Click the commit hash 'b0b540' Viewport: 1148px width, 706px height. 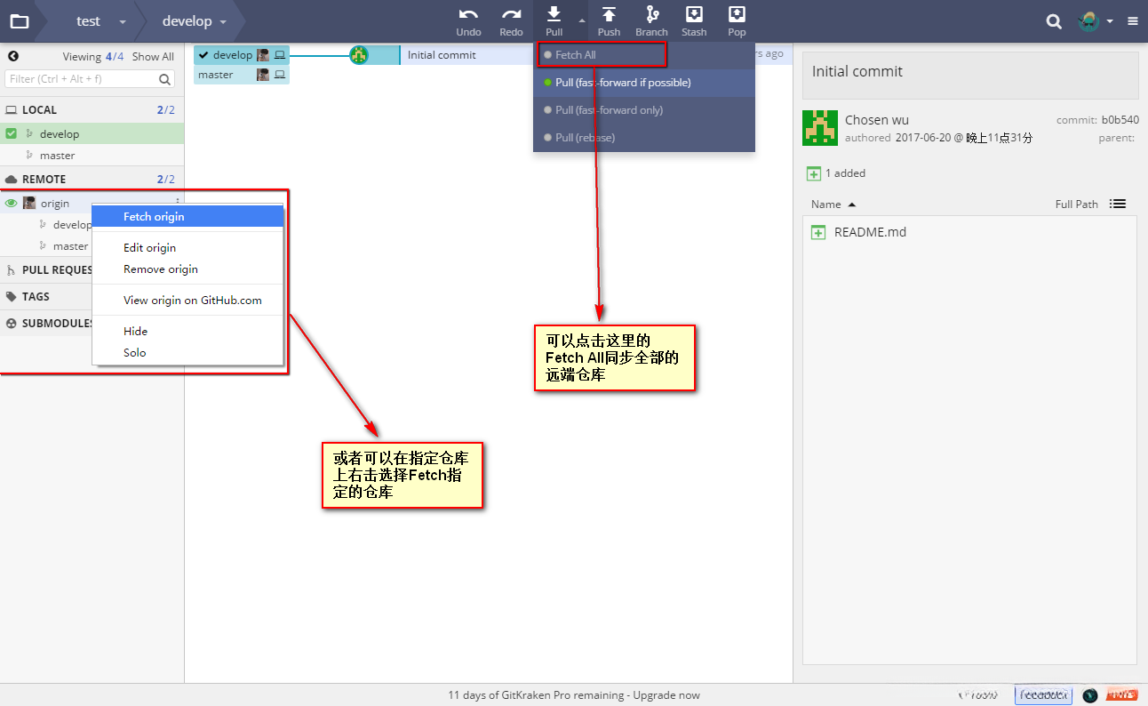coord(1120,120)
